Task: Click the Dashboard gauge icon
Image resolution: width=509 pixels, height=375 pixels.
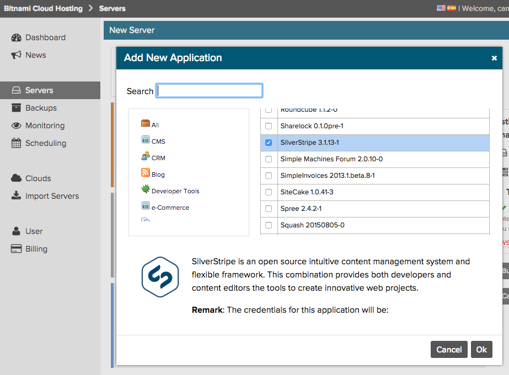Action: [x=16, y=37]
